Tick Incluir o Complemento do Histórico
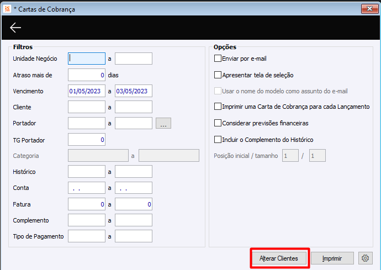The height and width of the screenshot is (270, 381). pyautogui.click(x=218, y=140)
